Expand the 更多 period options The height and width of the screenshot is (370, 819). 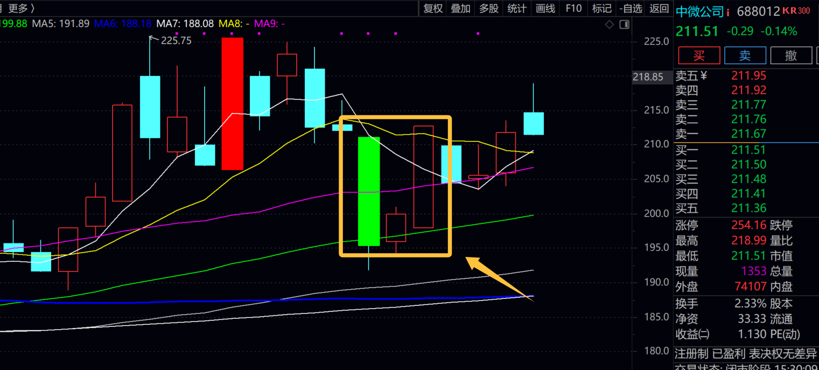coord(21,8)
